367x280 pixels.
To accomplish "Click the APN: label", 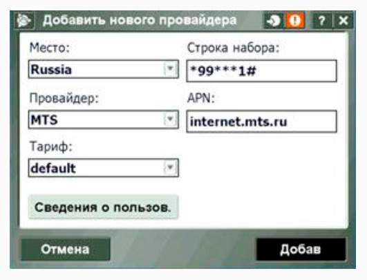I will coord(201,98).
